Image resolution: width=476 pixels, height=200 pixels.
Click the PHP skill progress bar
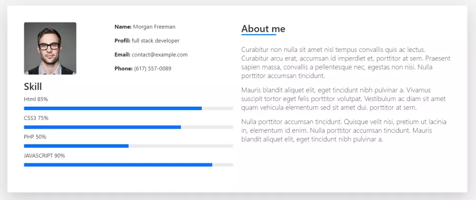tap(129, 146)
